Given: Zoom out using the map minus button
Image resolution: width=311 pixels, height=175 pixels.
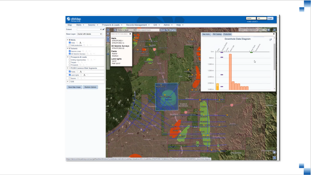Looking at the screenshot, I should tap(108, 40).
